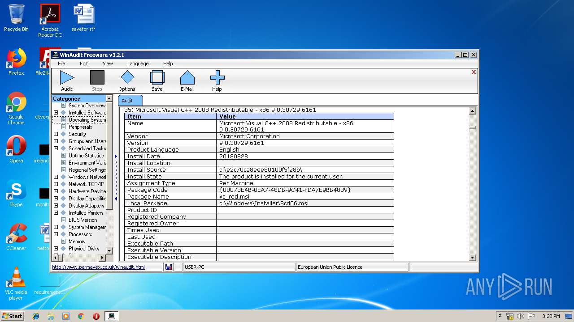Viewport: 574px width, 322px height.
Task: Launch the CCleaner desktop shortcut
Action: [x=16, y=237]
